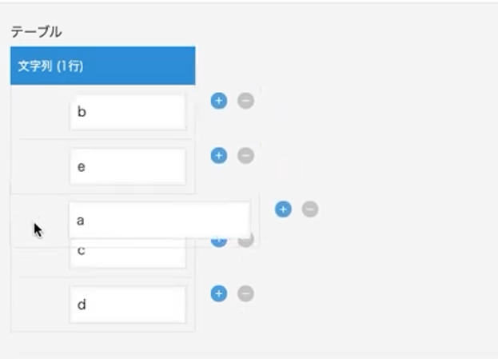Add a row after row e

[x=219, y=155]
